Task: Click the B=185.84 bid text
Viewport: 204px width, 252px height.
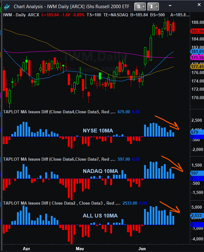Action: [139, 15]
